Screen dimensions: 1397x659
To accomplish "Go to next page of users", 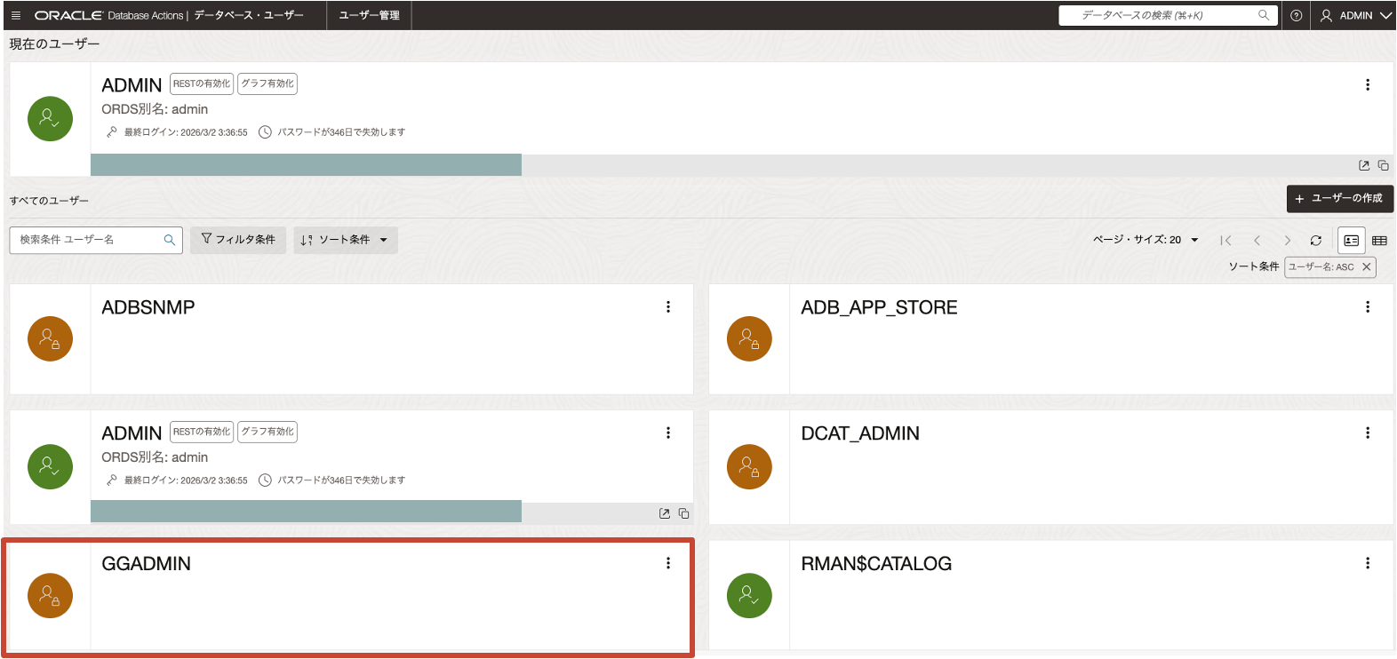I will pos(1287,241).
